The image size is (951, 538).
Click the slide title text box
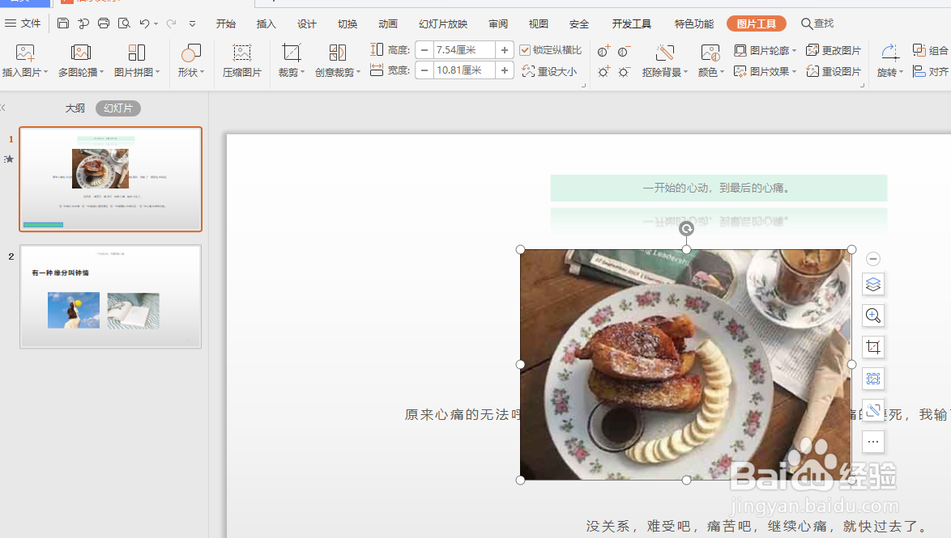pos(719,188)
